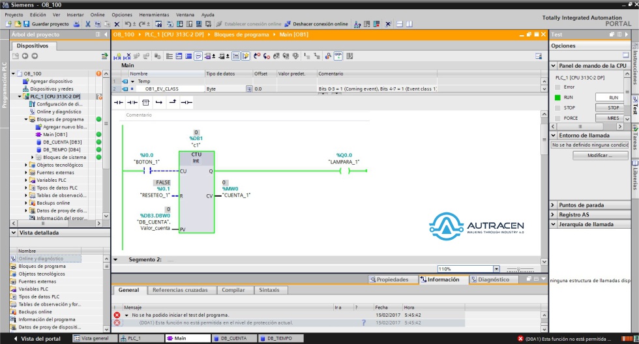The width and height of the screenshot is (639, 344).
Task: Insert an empty box from favorites
Action: pos(145,102)
